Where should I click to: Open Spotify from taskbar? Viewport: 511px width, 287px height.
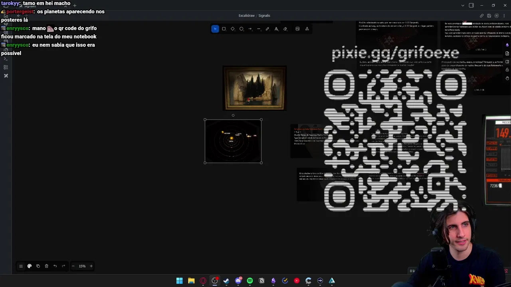coord(250,281)
